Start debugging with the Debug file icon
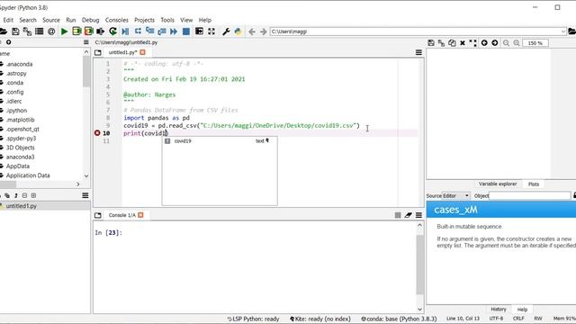The width and height of the screenshot is (576, 324). tap(125, 31)
